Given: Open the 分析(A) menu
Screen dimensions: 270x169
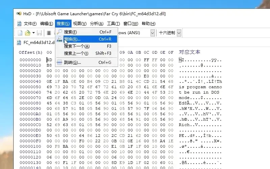Looking at the screenshot, I should point(97,24).
